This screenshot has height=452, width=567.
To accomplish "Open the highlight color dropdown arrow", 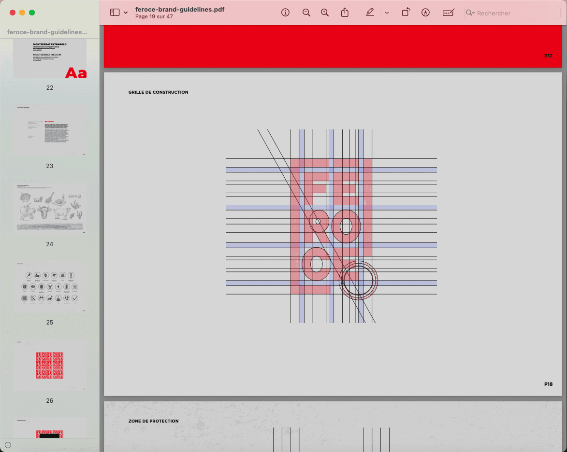I will (x=387, y=13).
